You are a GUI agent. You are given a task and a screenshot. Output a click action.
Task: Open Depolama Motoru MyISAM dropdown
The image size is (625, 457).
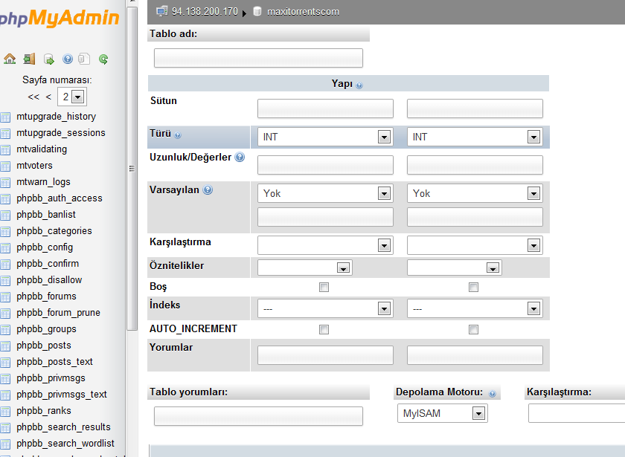pyautogui.click(x=443, y=413)
